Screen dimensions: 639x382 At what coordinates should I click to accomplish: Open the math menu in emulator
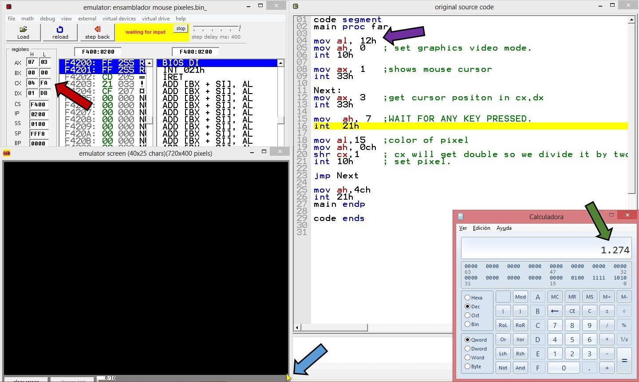click(28, 19)
